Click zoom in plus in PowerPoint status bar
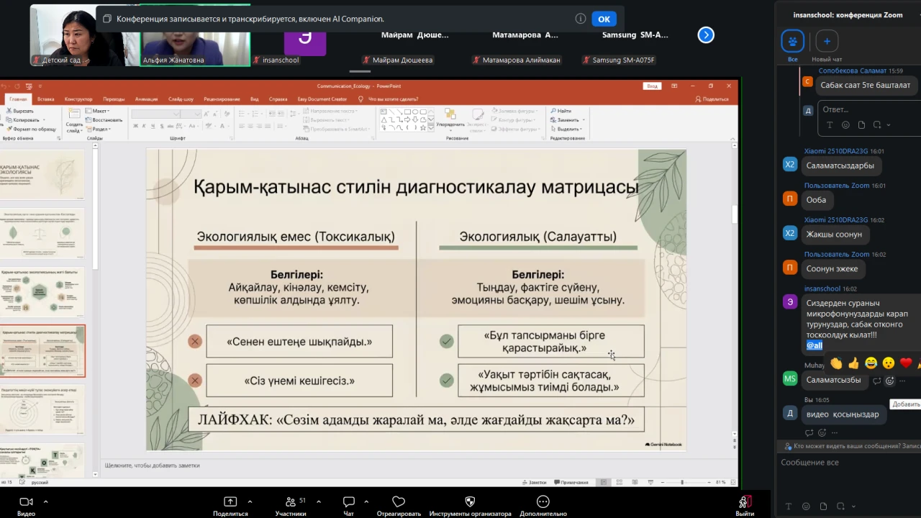 (x=710, y=482)
